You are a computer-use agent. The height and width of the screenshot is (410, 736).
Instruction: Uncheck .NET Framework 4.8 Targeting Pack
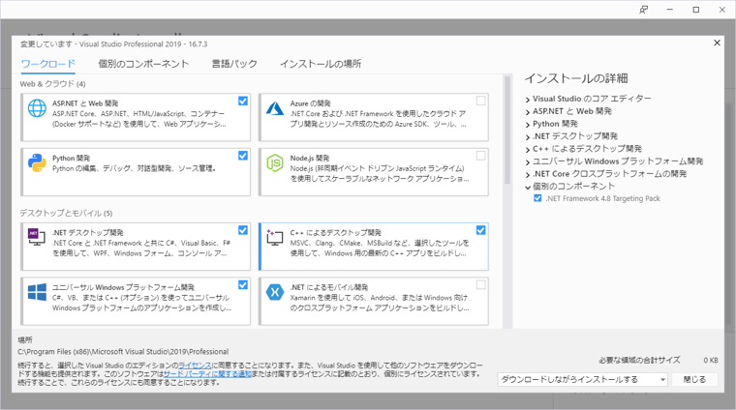point(537,198)
